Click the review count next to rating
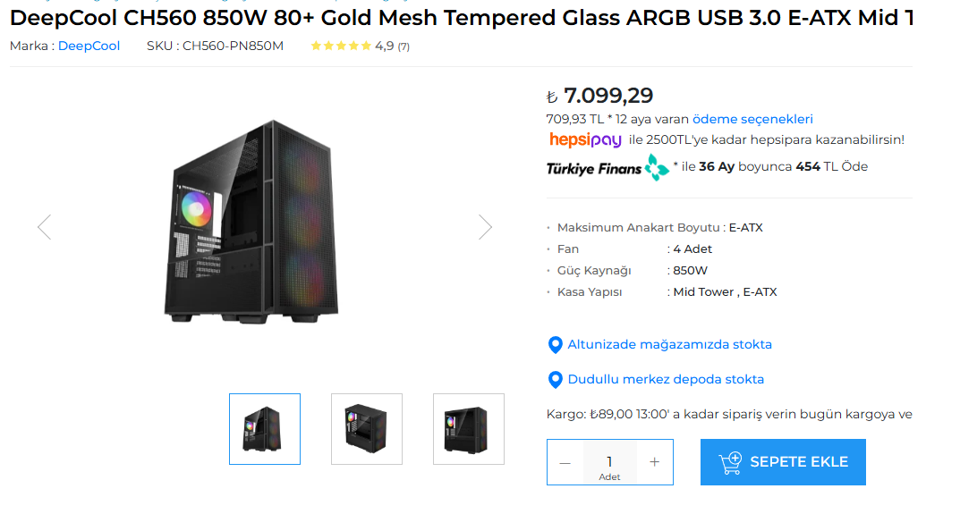This screenshot has height=514, width=977. coord(404,46)
